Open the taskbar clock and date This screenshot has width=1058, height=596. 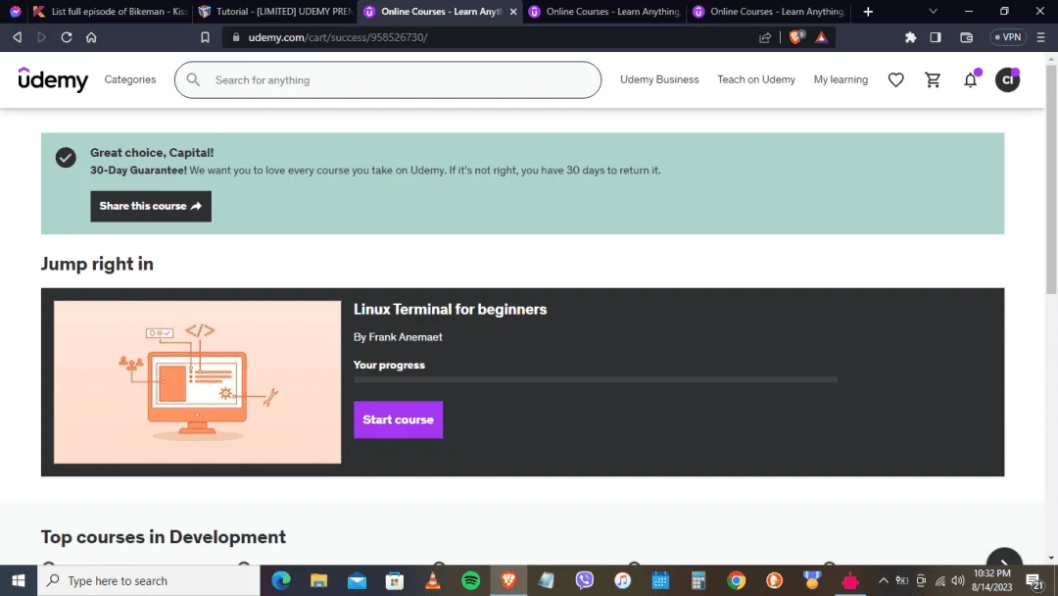(x=991, y=580)
